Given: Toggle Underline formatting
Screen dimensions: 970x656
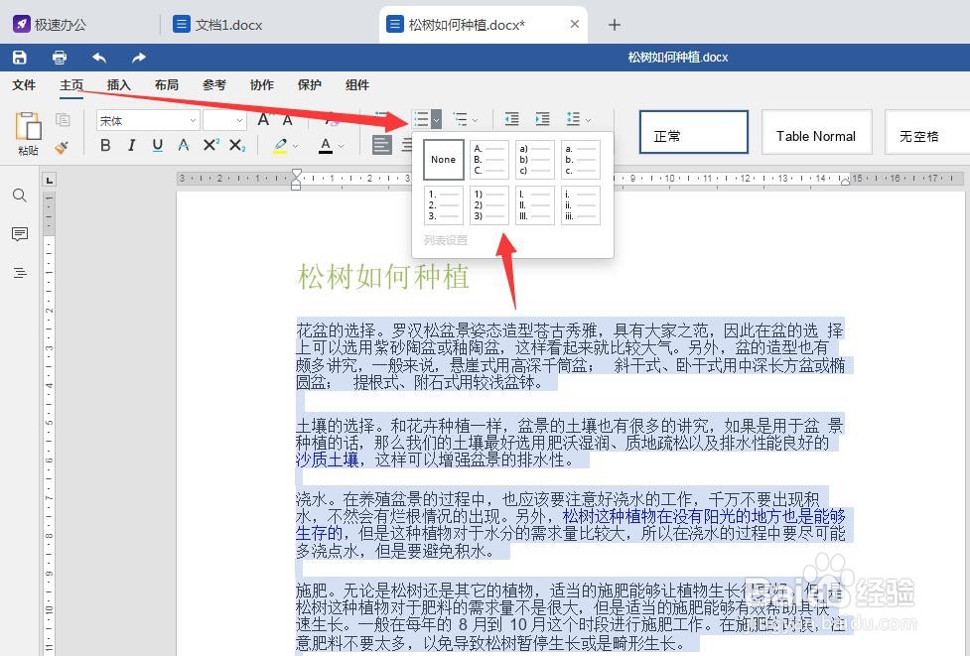Looking at the screenshot, I should 158,145.
